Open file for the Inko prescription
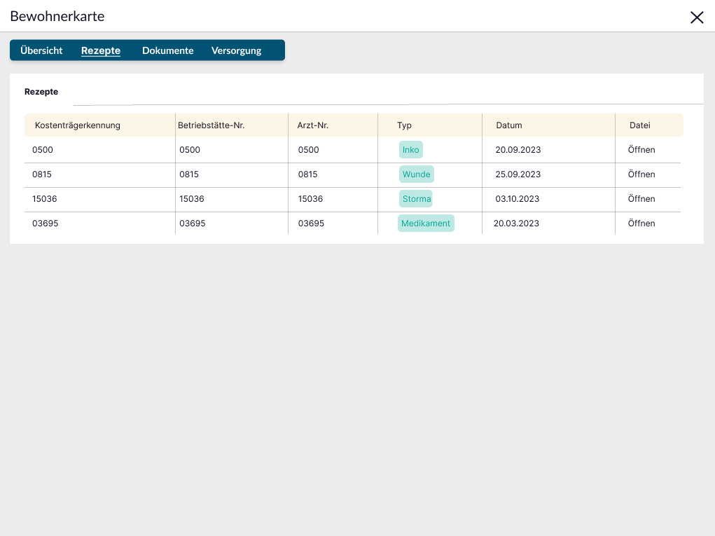The height and width of the screenshot is (536, 715). point(641,150)
